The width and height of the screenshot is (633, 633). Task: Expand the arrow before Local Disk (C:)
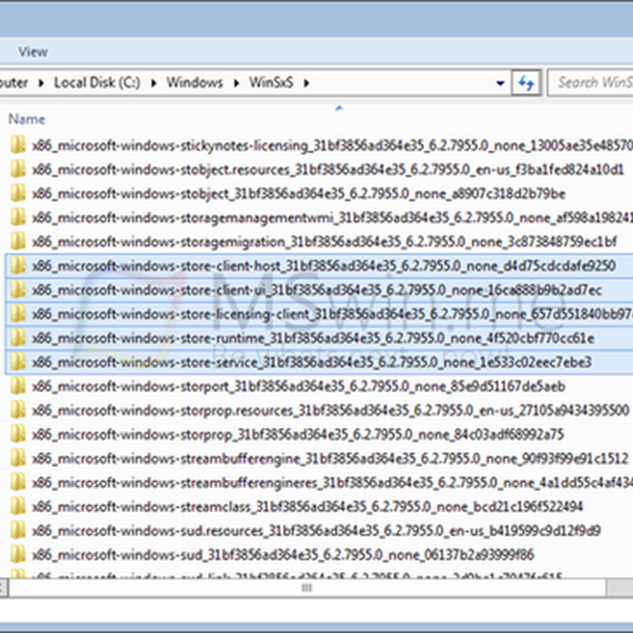(x=41, y=83)
